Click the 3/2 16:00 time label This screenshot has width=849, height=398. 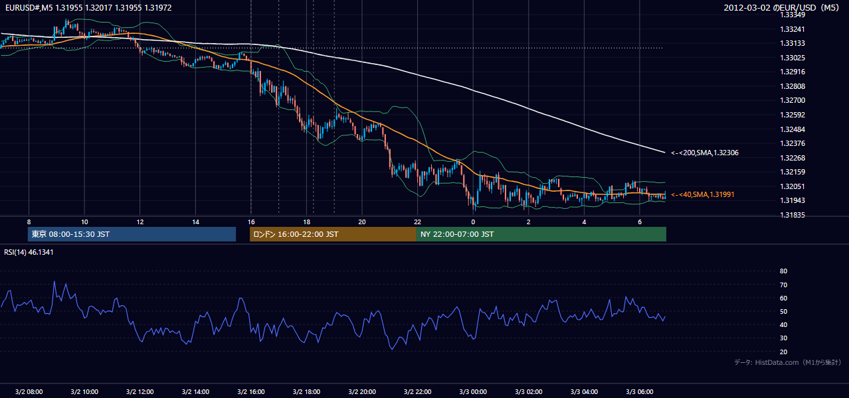[x=250, y=391]
